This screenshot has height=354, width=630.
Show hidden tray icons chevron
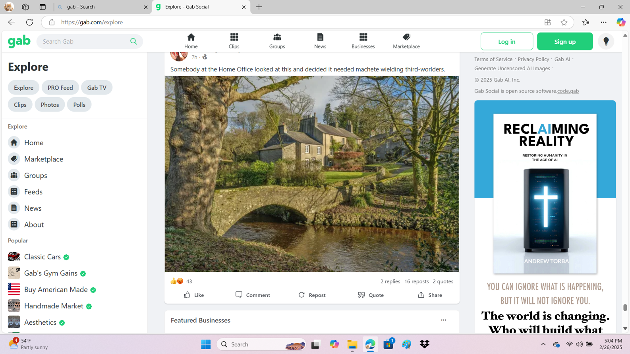543,344
